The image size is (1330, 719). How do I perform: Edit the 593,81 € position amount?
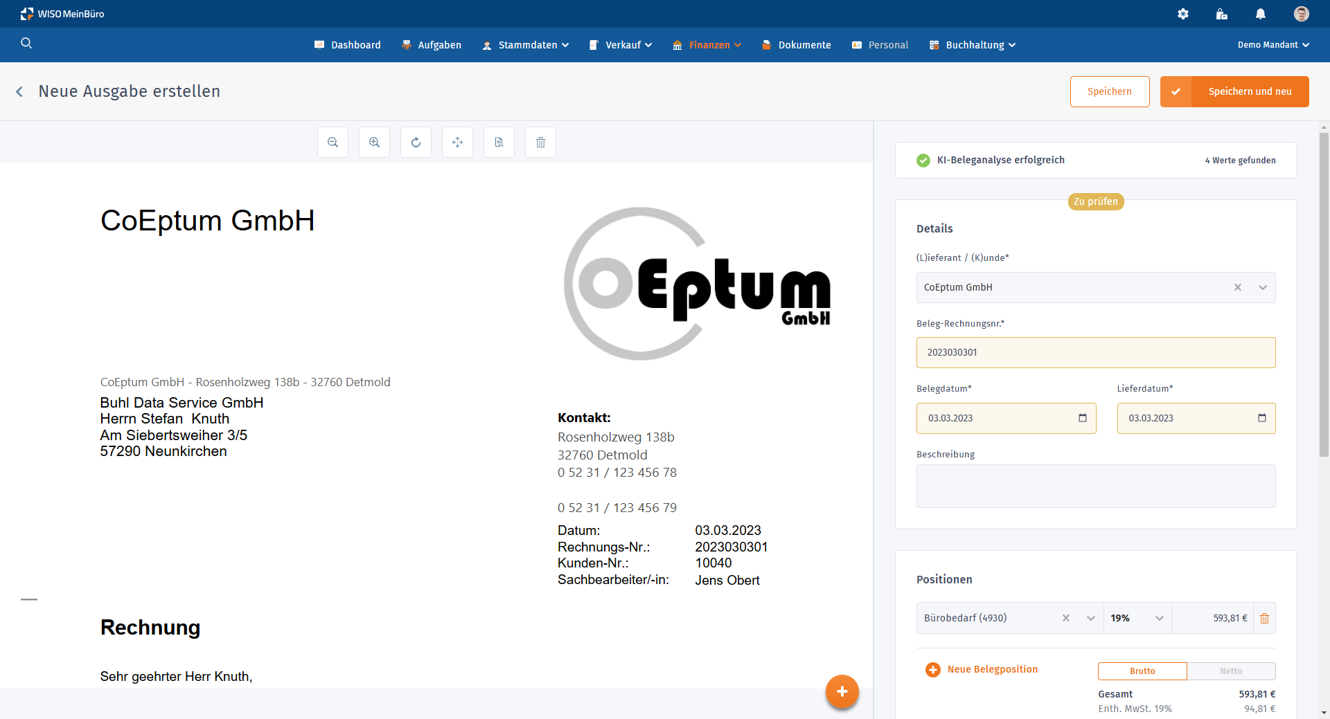pos(1214,618)
